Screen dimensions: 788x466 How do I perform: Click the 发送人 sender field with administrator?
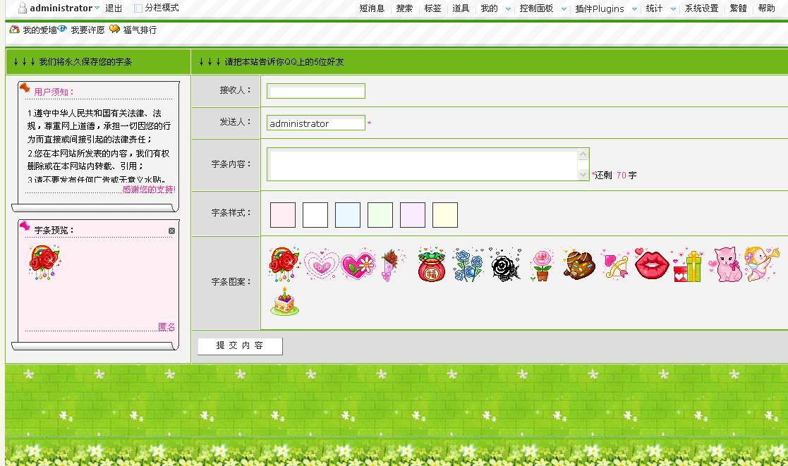[315, 123]
